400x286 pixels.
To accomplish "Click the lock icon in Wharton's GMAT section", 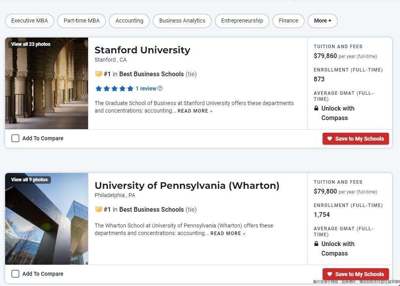I will point(316,244).
